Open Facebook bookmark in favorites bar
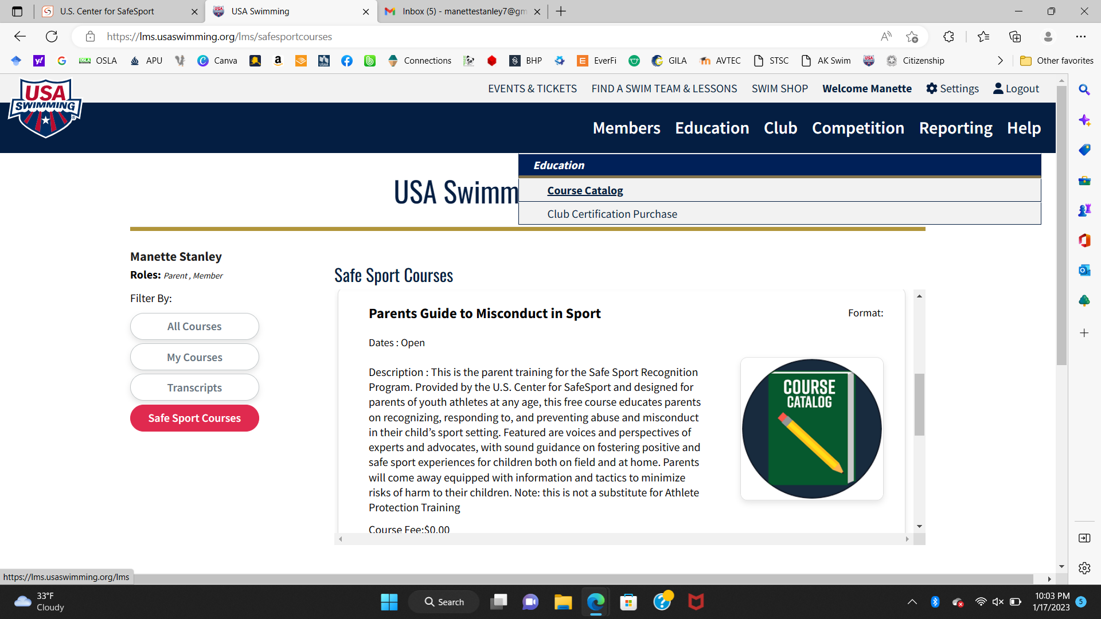The image size is (1101, 619). point(347,61)
